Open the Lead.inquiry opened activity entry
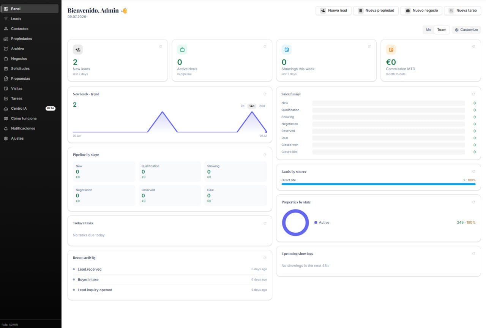 [170, 290]
